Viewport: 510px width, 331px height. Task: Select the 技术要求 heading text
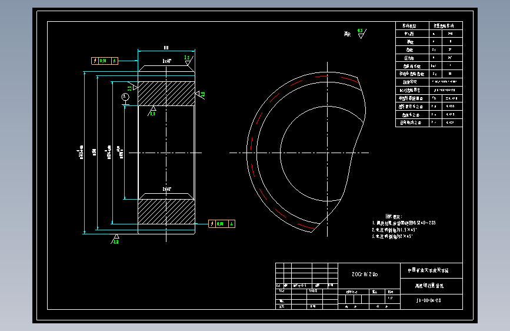pos(394,216)
